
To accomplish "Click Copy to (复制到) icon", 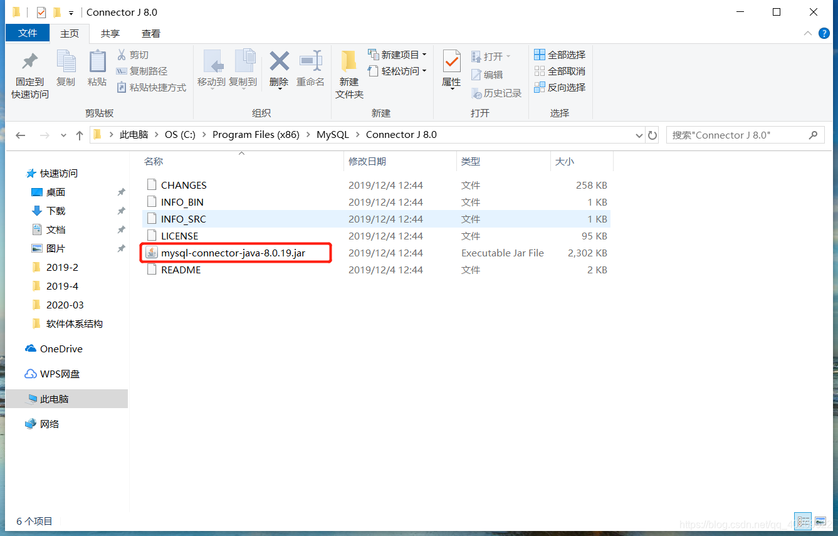I will click(244, 61).
